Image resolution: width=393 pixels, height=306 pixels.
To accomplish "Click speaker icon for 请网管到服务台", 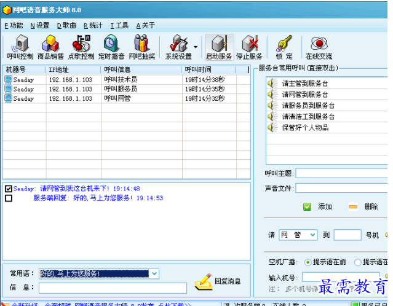I will (272, 94).
